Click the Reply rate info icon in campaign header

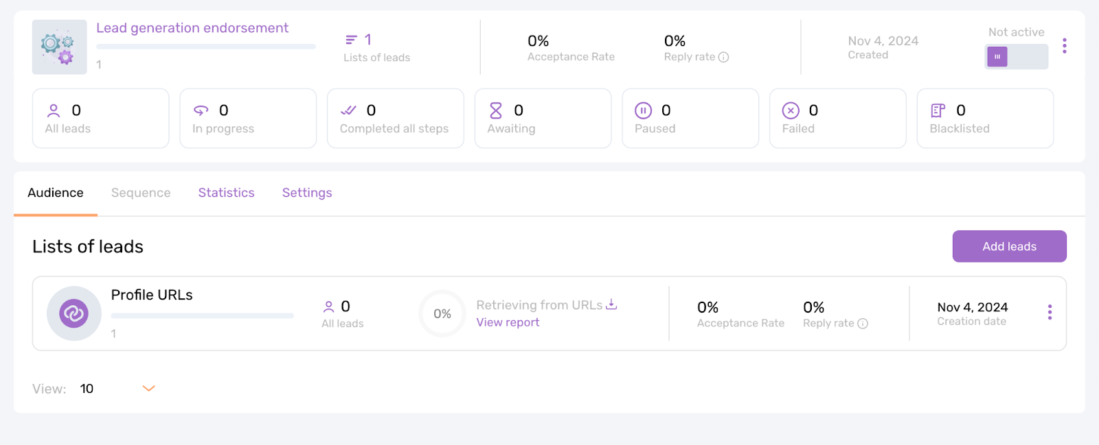click(x=723, y=58)
